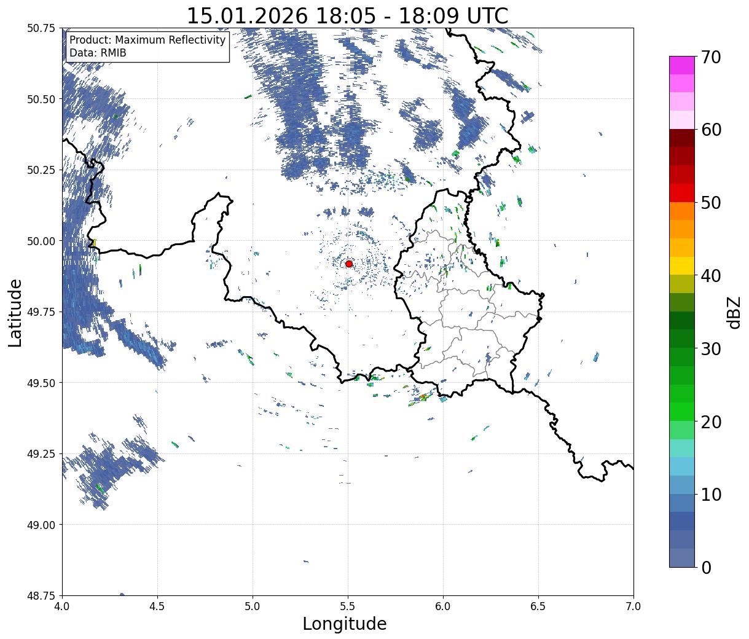Click the 49.50 latitude tick label
Image resolution: width=749 pixels, height=639 pixels.
tap(41, 383)
